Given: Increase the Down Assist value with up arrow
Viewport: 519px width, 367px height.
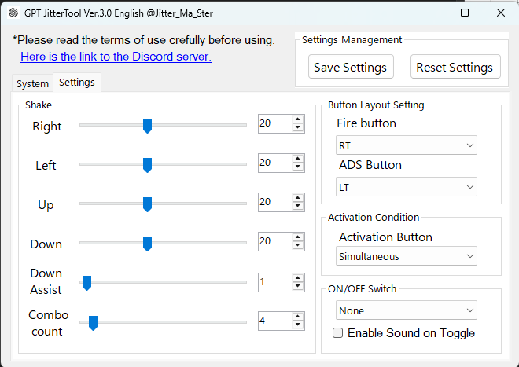Looking at the screenshot, I should [297, 277].
